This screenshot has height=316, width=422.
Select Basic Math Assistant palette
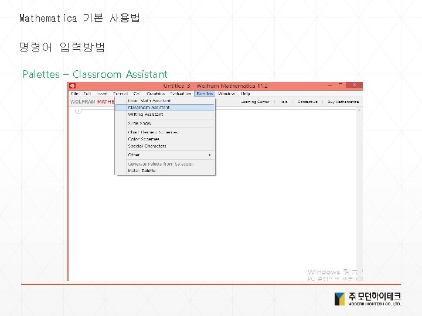165,101
